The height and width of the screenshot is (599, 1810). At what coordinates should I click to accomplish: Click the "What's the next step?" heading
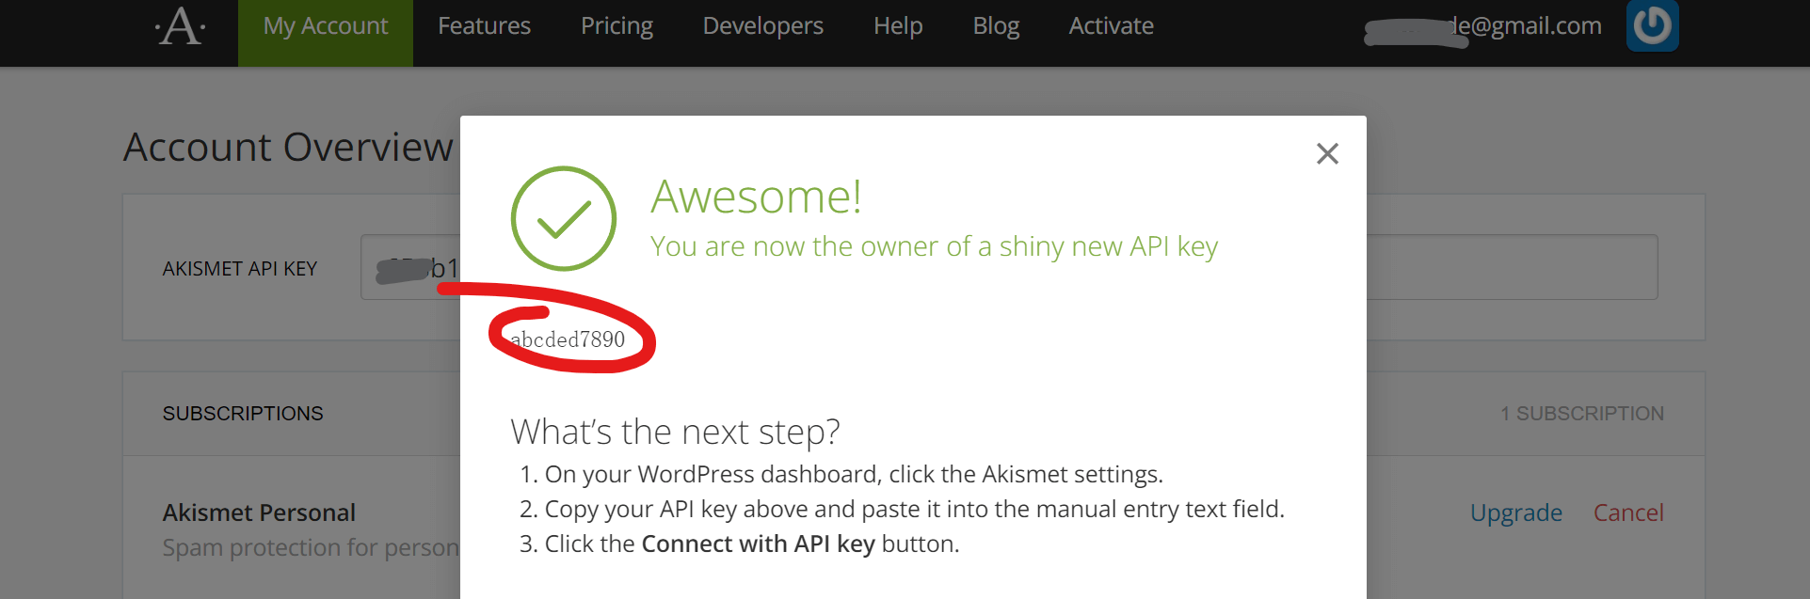click(675, 432)
